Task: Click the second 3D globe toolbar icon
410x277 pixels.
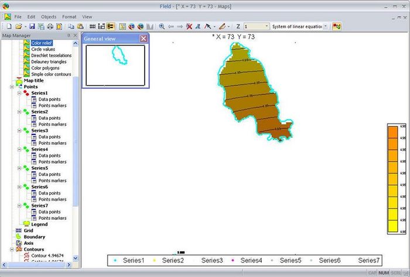Action: coord(141,26)
